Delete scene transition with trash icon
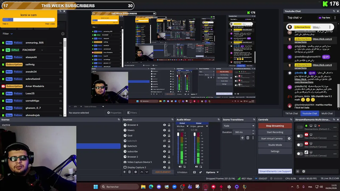Viewport: 340px width, 191px height. 248,138
